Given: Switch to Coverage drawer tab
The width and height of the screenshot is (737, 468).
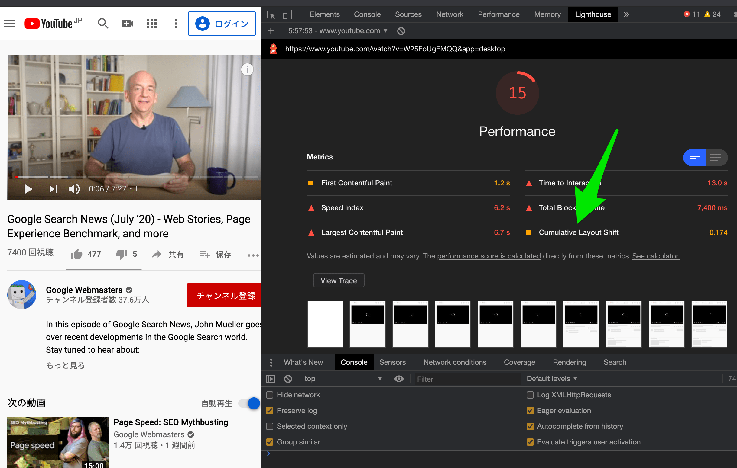Looking at the screenshot, I should point(519,362).
